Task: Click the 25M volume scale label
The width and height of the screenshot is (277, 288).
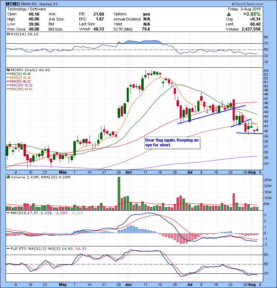Action: pyautogui.click(x=267, y=180)
